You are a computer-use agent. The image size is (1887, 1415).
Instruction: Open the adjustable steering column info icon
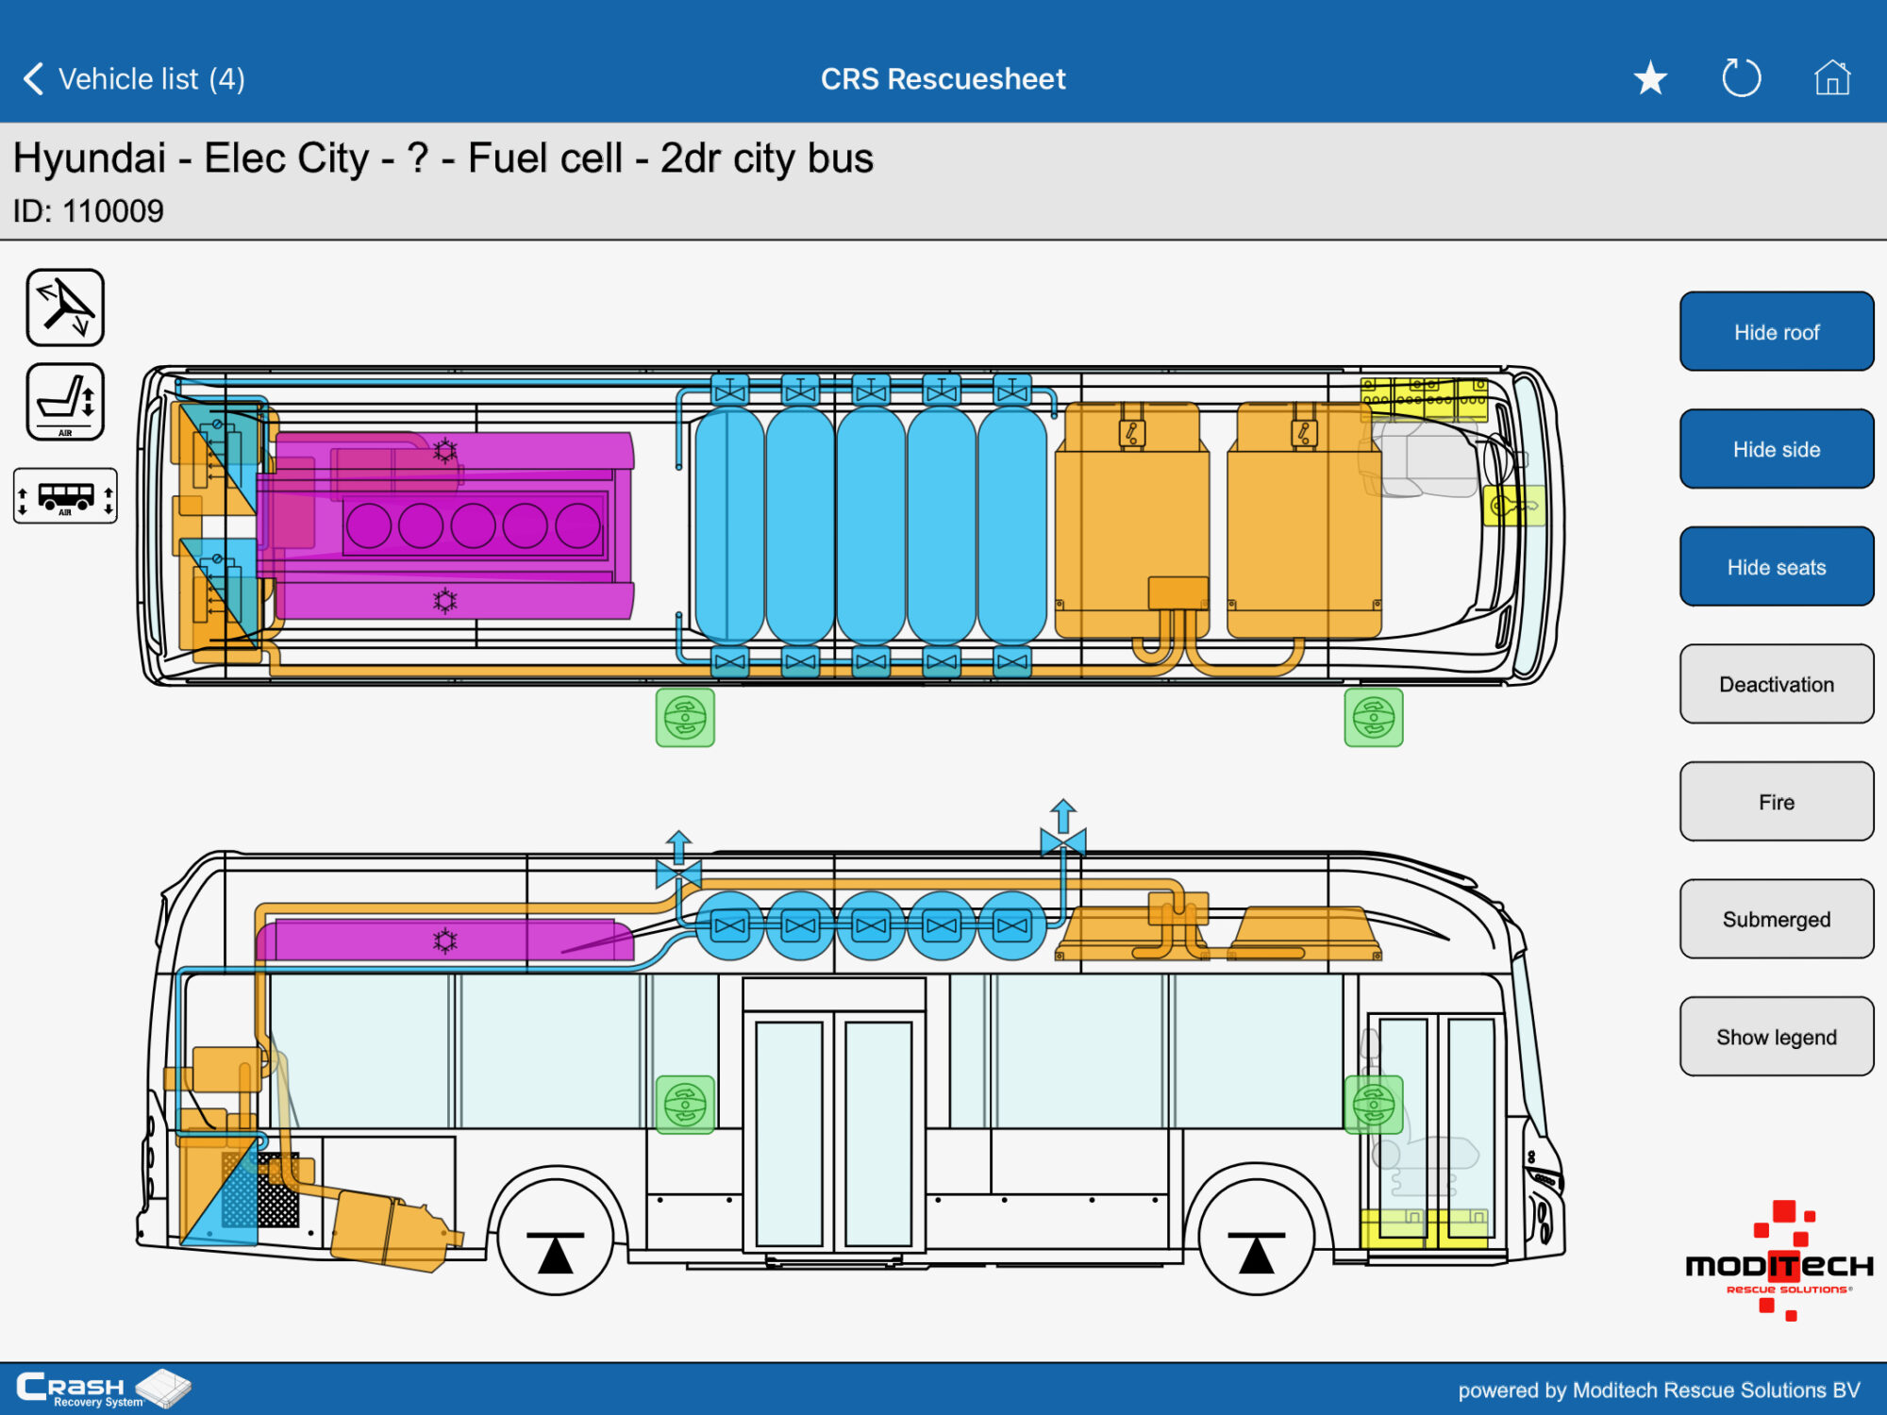(65, 308)
